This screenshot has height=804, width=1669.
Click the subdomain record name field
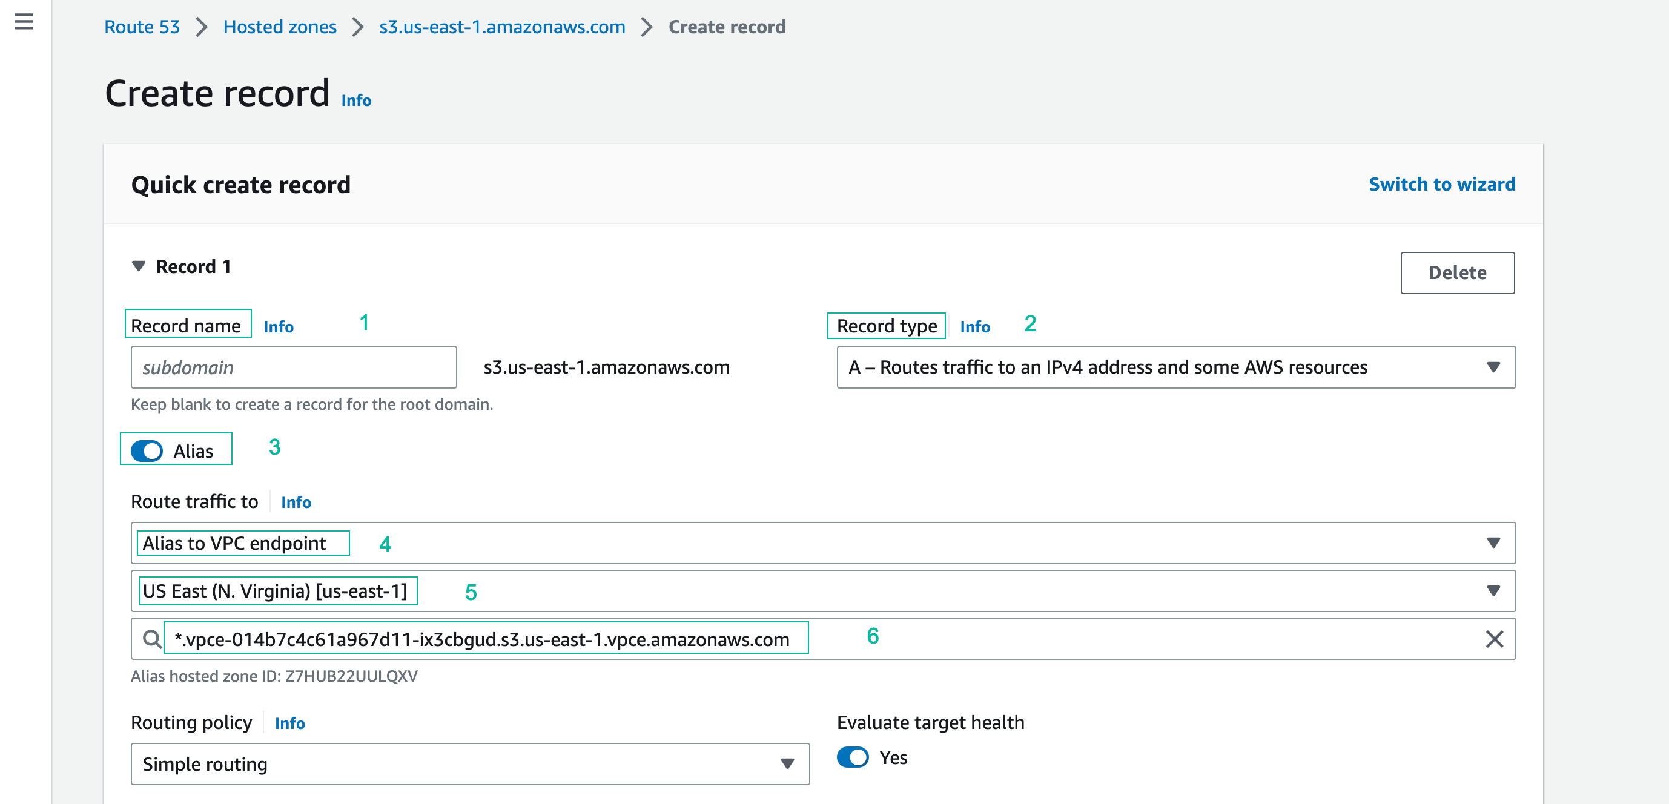tap(294, 367)
